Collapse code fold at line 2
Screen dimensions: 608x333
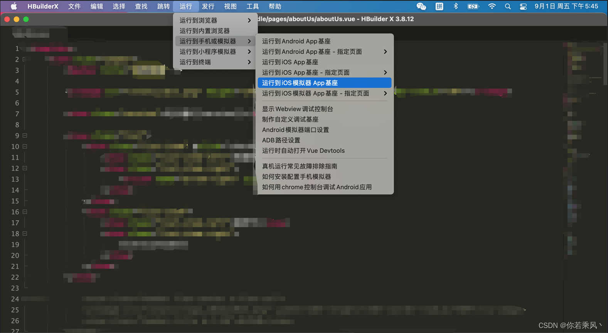pyautogui.click(x=25, y=59)
